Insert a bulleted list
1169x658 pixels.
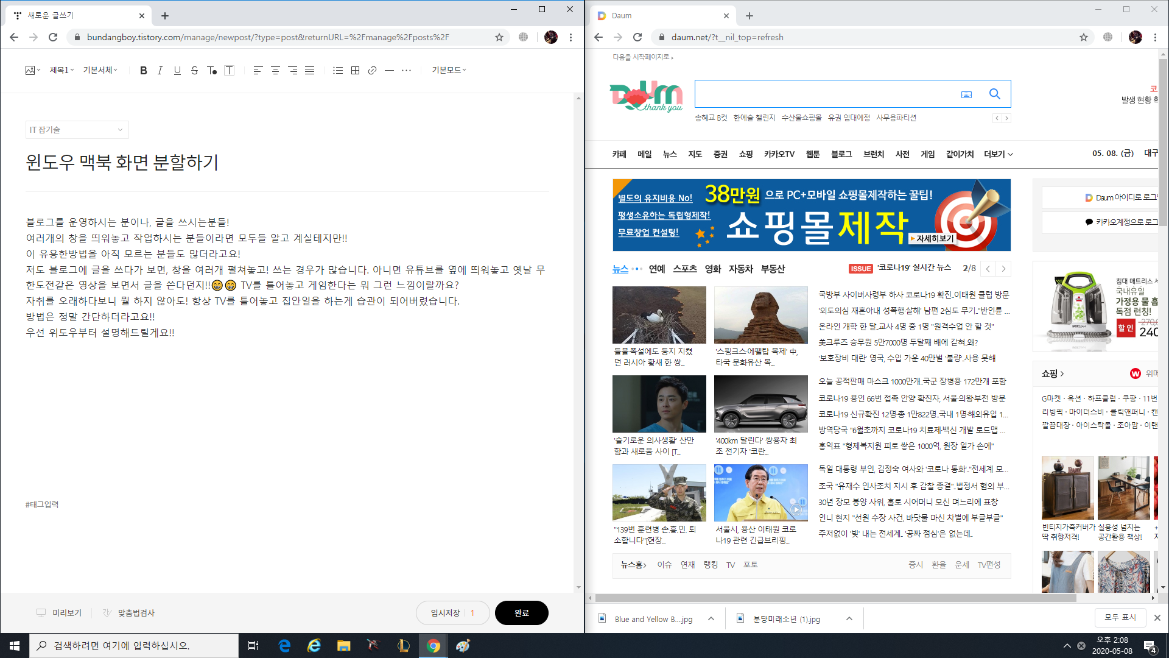[x=338, y=71]
